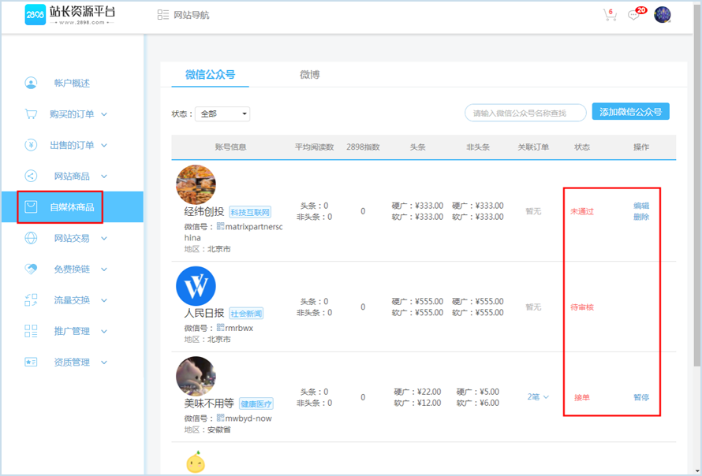Image resolution: width=702 pixels, height=476 pixels.
Task: Click the 2898 站长资源平台 logo
Action: point(70,15)
